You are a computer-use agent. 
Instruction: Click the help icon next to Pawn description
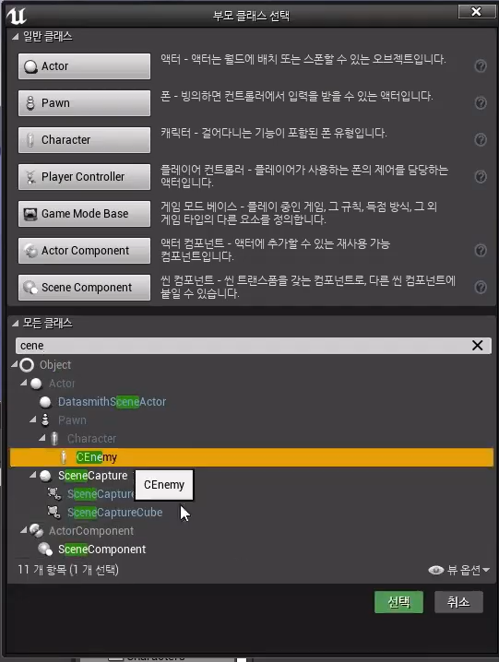pos(481,103)
